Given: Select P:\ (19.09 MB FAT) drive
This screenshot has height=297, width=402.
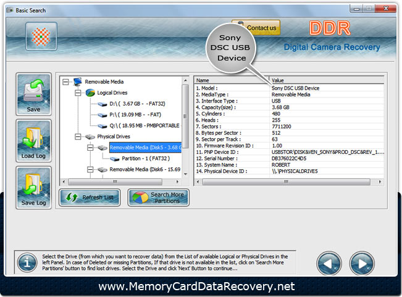Looking at the screenshot, I should (x=135, y=115).
